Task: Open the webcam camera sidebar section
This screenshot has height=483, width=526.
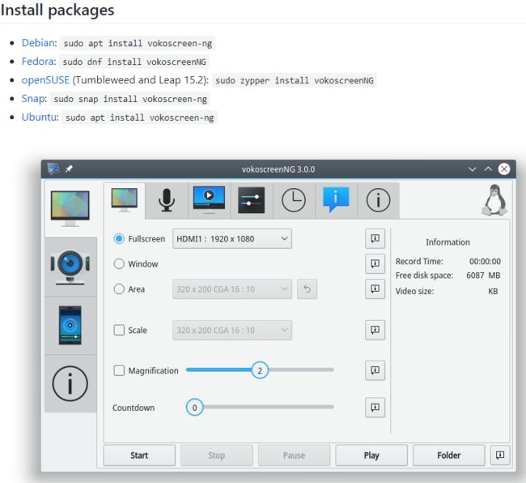Action: pyautogui.click(x=70, y=267)
